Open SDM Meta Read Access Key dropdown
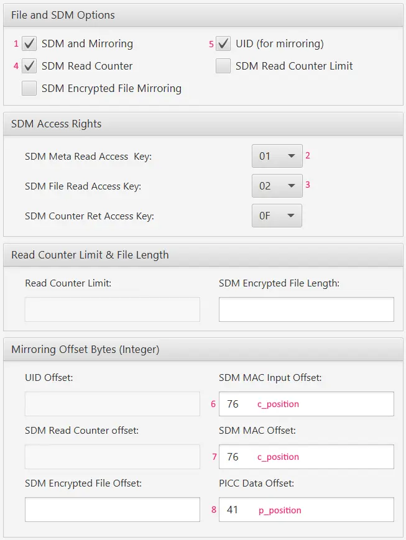The width and height of the screenshot is (406, 540). pyautogui.click(x=277, y=156)
